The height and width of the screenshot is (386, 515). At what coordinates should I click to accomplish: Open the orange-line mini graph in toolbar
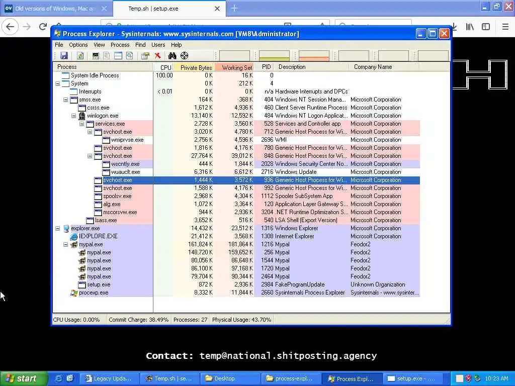pos(314,56)
